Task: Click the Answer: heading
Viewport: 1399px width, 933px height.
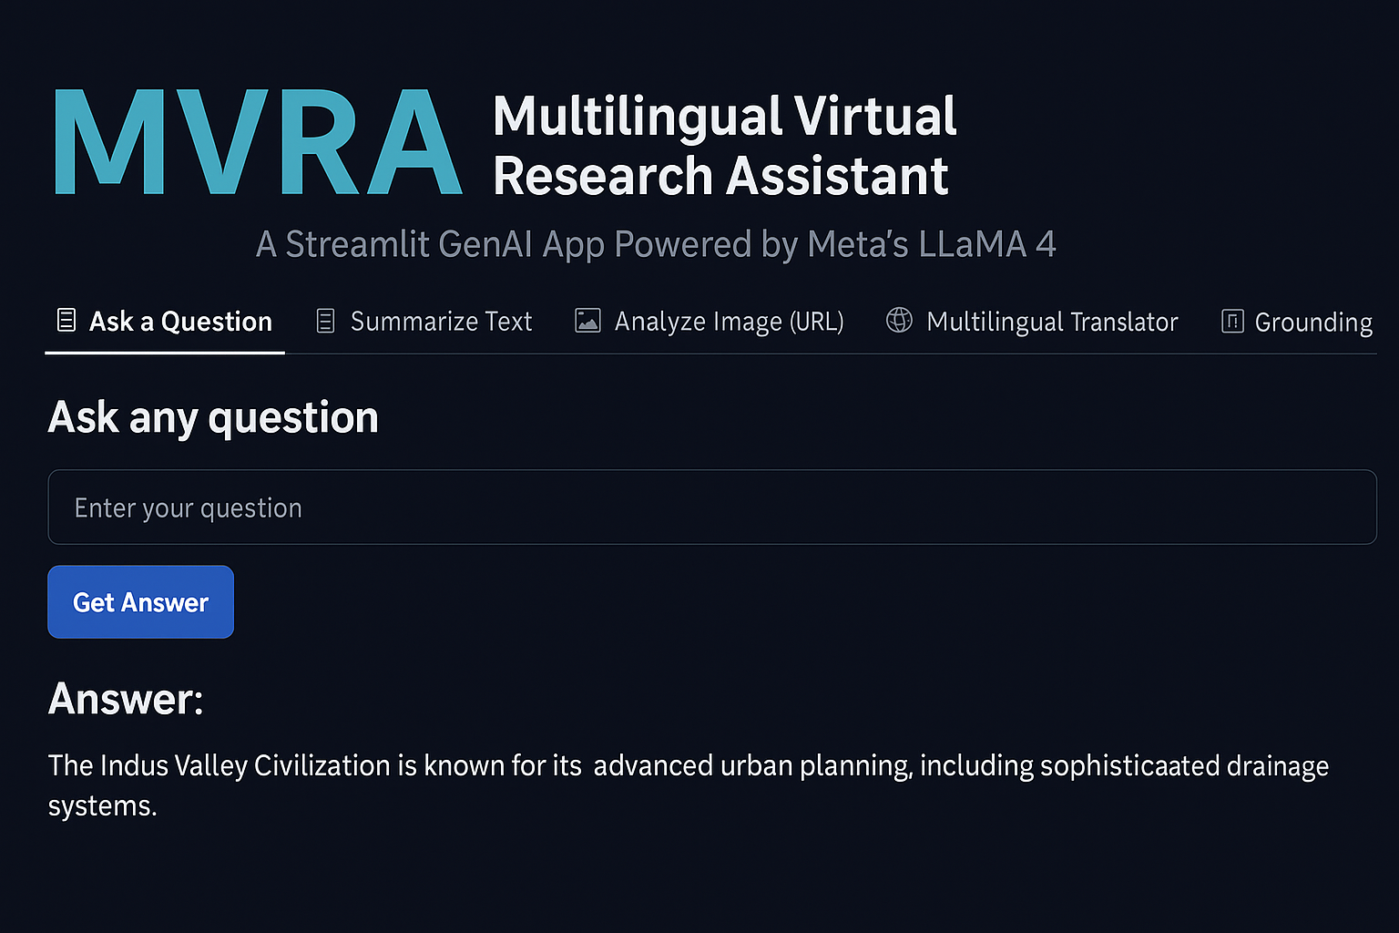Action: tap(126, 699)
